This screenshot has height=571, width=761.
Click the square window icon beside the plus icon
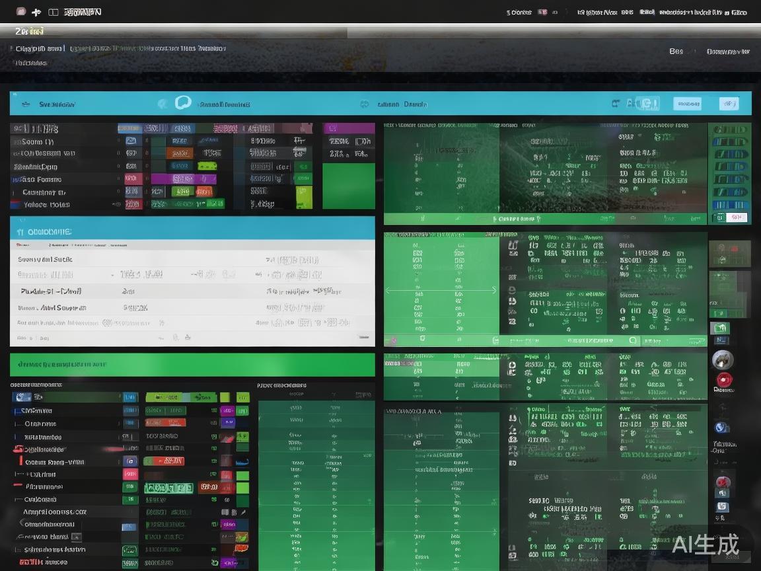click(54, 12)
